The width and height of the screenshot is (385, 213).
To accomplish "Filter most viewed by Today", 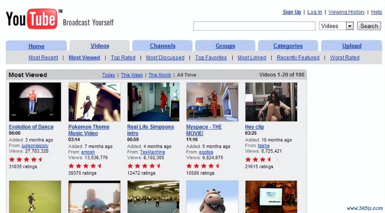I will (108, 75).
